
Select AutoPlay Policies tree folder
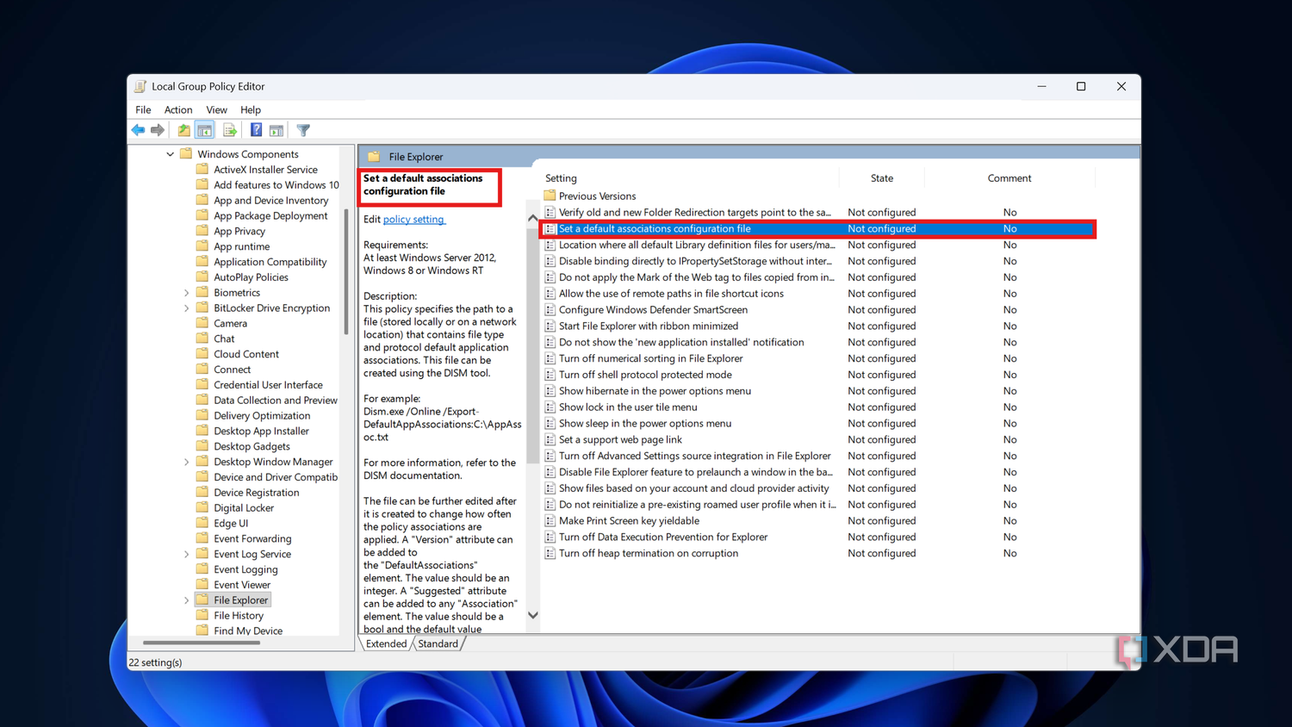pos(251,277)
